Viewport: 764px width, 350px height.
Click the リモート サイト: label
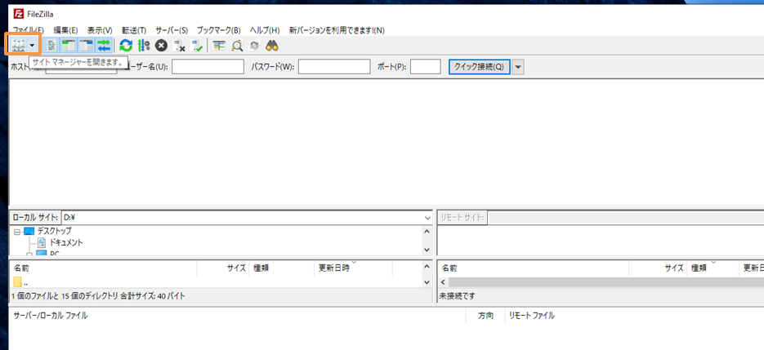(x=462, y=218)
